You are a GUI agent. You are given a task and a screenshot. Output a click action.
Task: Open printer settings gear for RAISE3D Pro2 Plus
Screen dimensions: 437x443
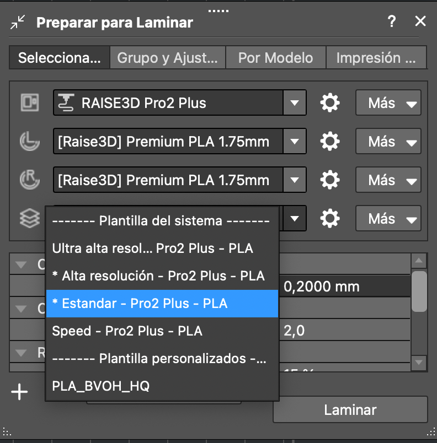[330, 103]
